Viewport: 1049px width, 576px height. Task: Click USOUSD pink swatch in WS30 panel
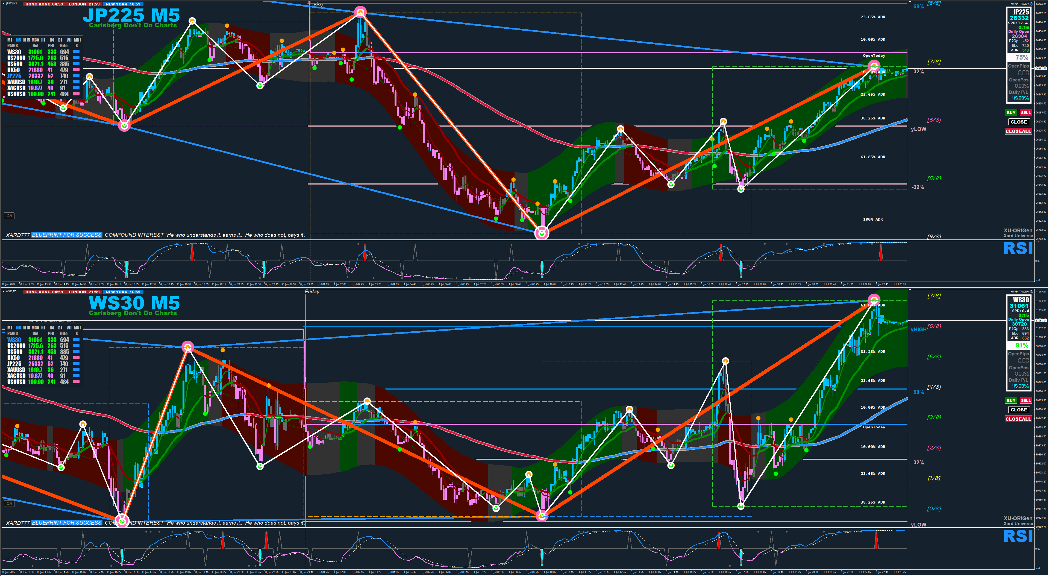[76, 382]
